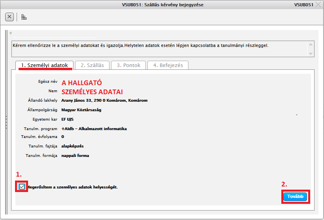The image size is (324, 220).
Task: Go to the 3. Pontok tab
Action: coord(128,65)
